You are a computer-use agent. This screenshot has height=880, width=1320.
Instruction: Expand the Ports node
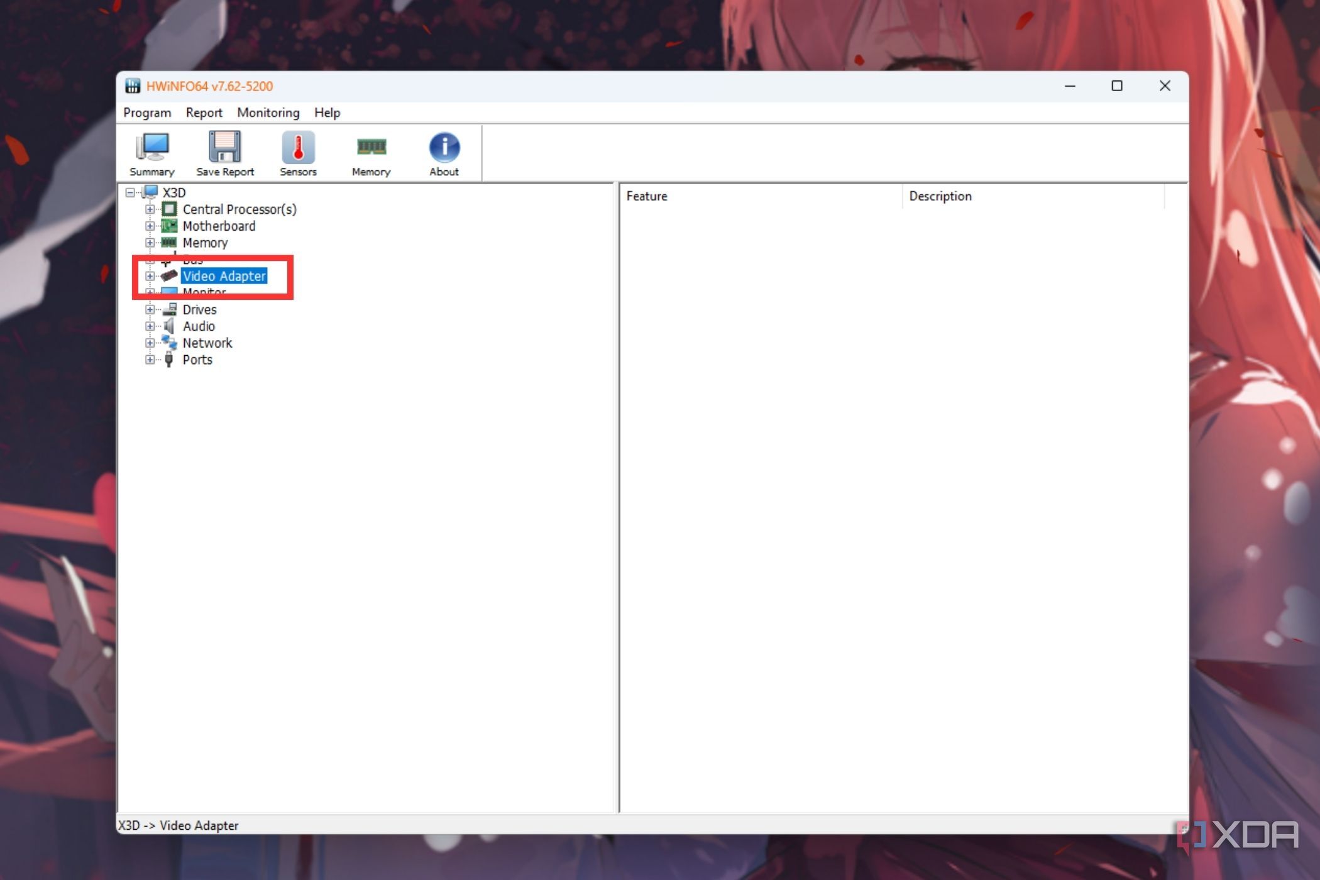tap(150, 360)
